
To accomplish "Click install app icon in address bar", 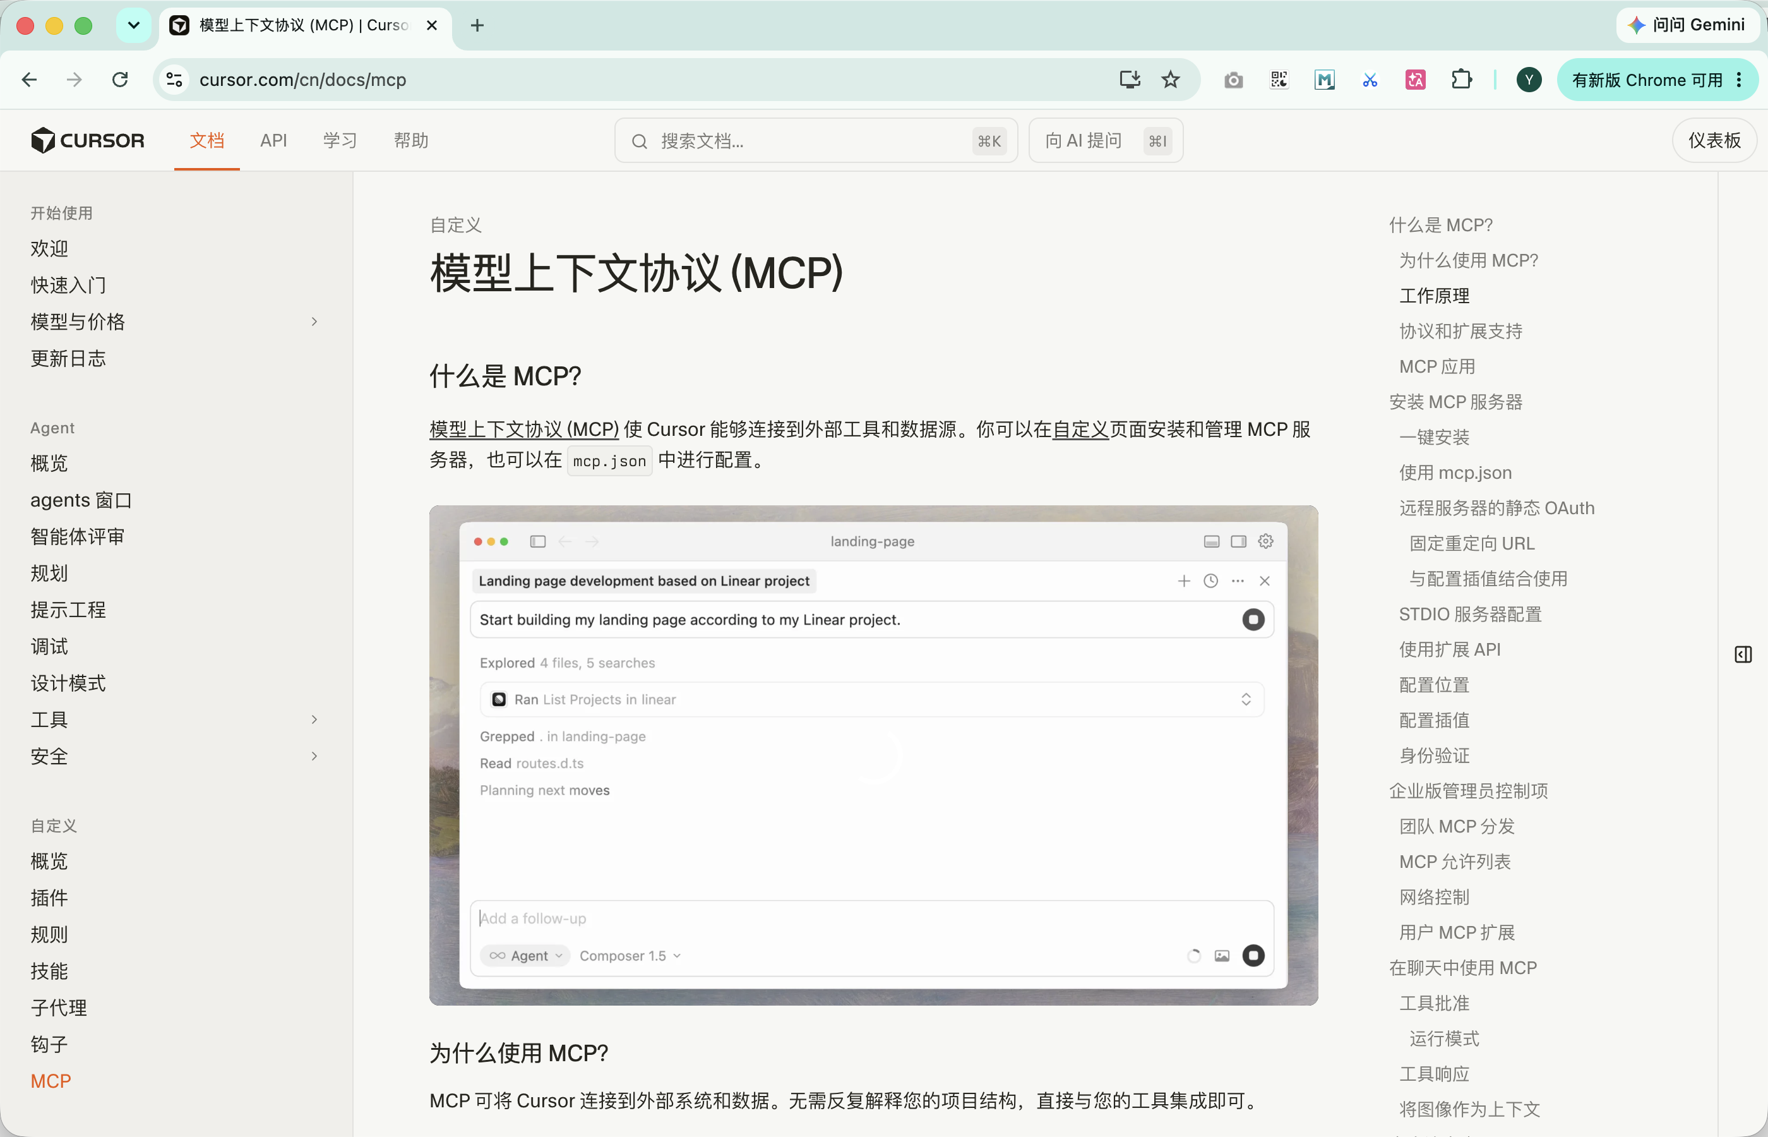I will point(1130,80).
